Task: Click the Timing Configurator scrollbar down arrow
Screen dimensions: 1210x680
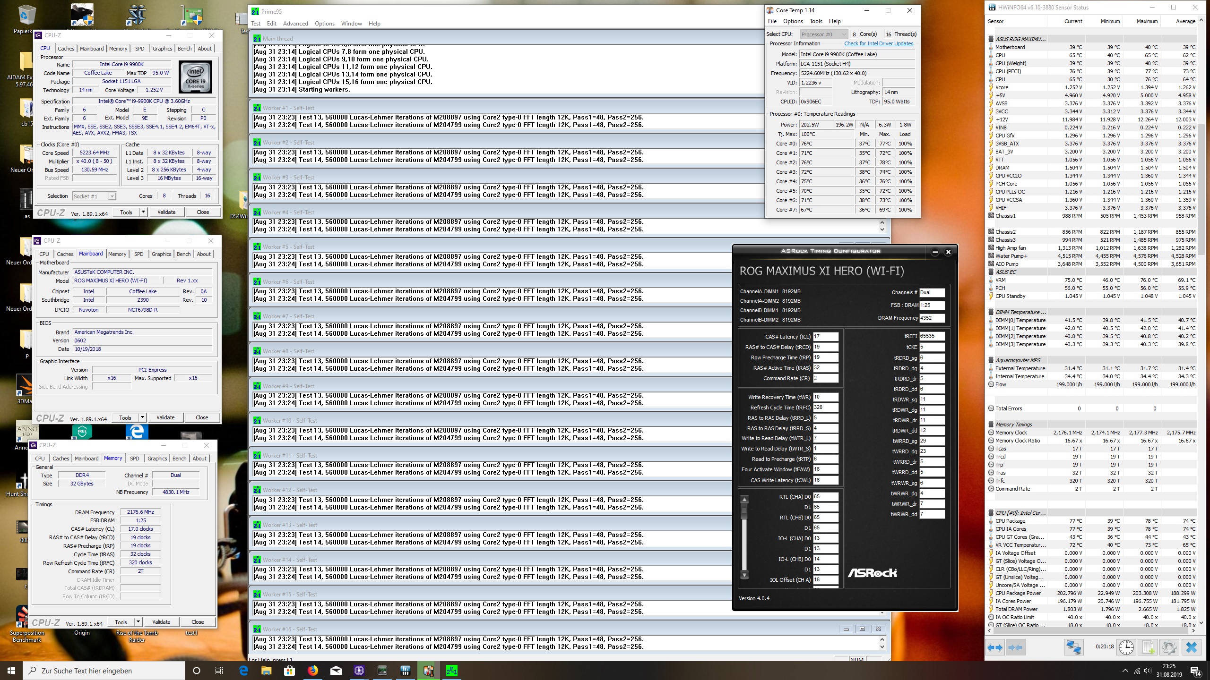Action: [744, 575]
